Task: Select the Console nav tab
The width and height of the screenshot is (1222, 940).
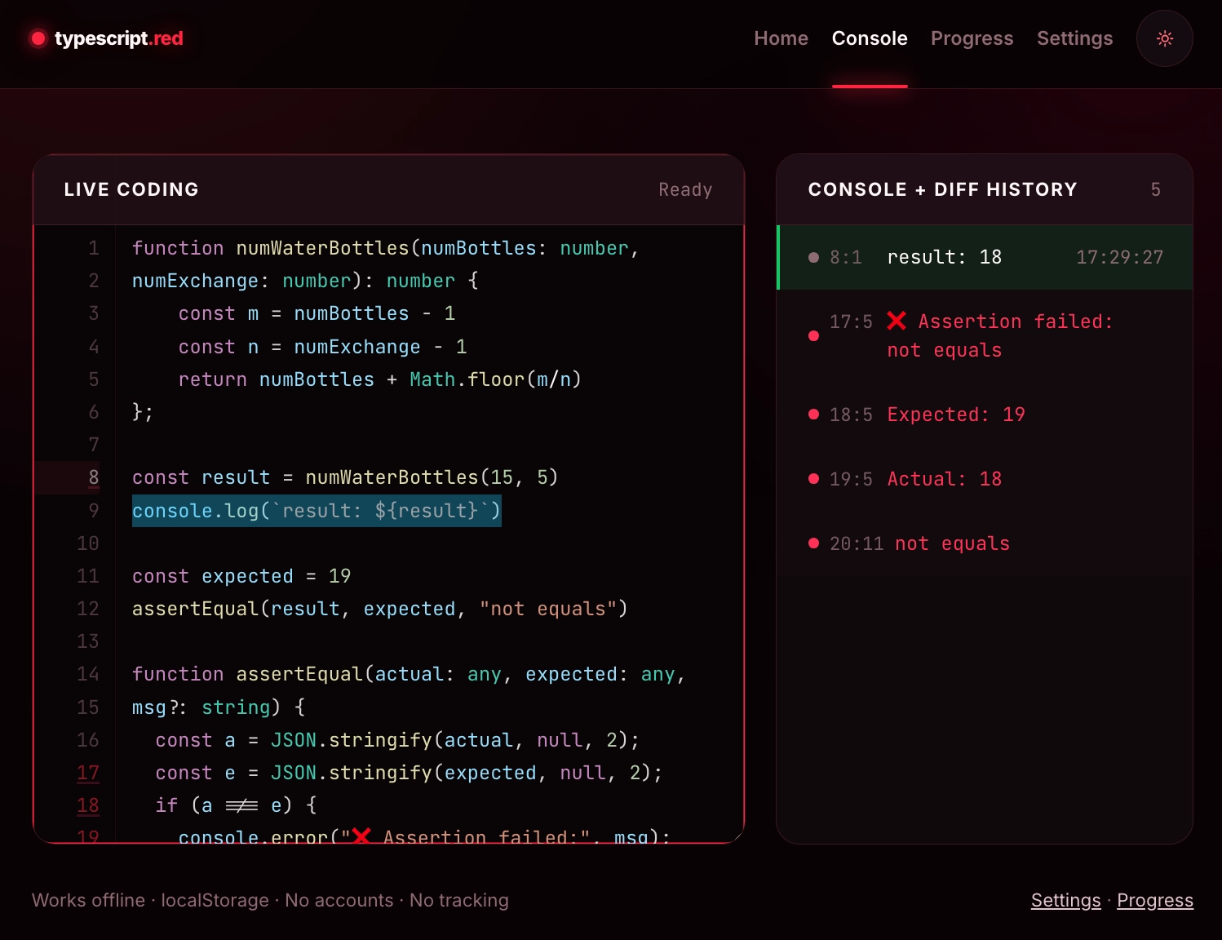Action: point(870,38)
